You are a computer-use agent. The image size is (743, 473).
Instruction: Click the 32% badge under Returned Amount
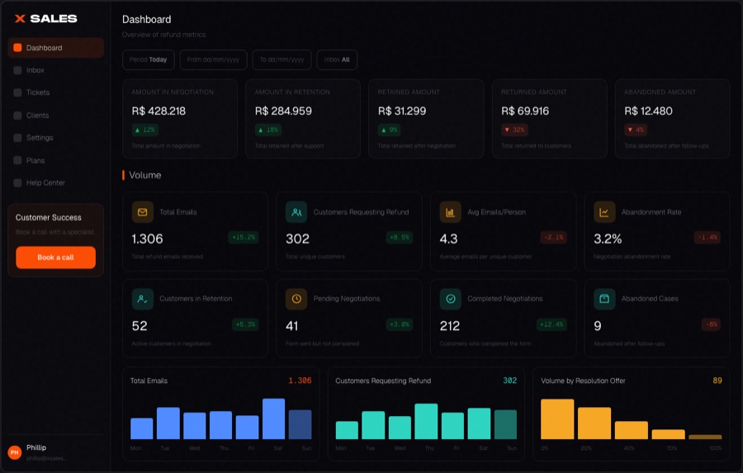514,130
